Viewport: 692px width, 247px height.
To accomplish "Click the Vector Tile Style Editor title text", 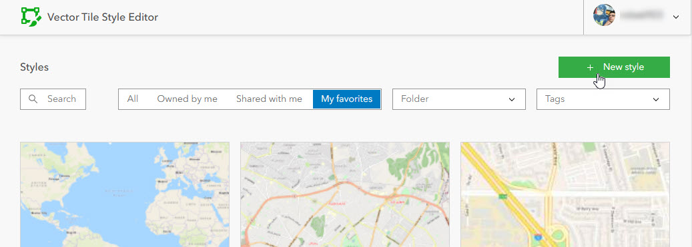I will coord(102,17).
